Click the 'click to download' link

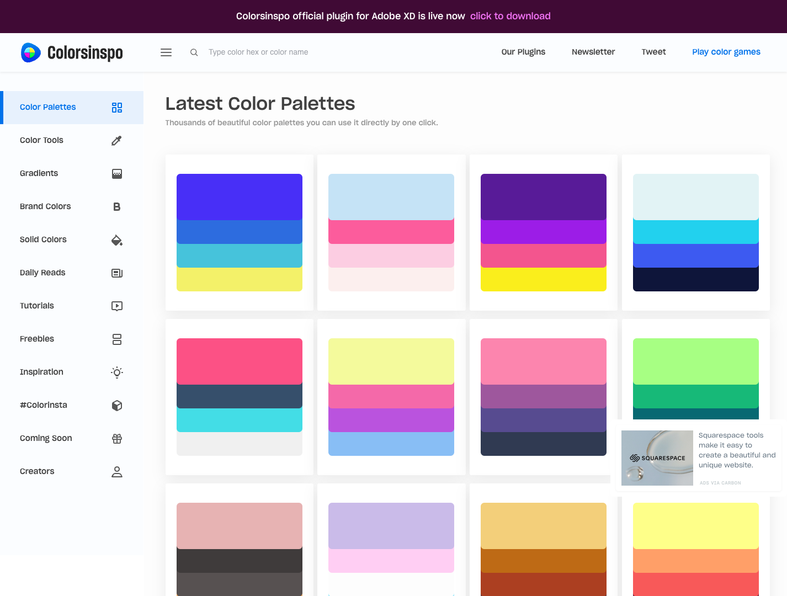click(x=510, y=16)
